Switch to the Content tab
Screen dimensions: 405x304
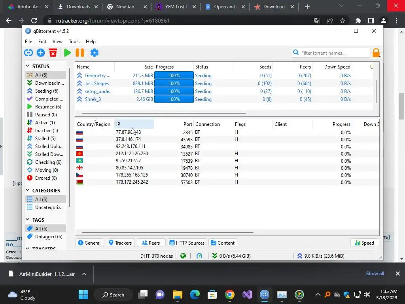[x=223, y=243]
